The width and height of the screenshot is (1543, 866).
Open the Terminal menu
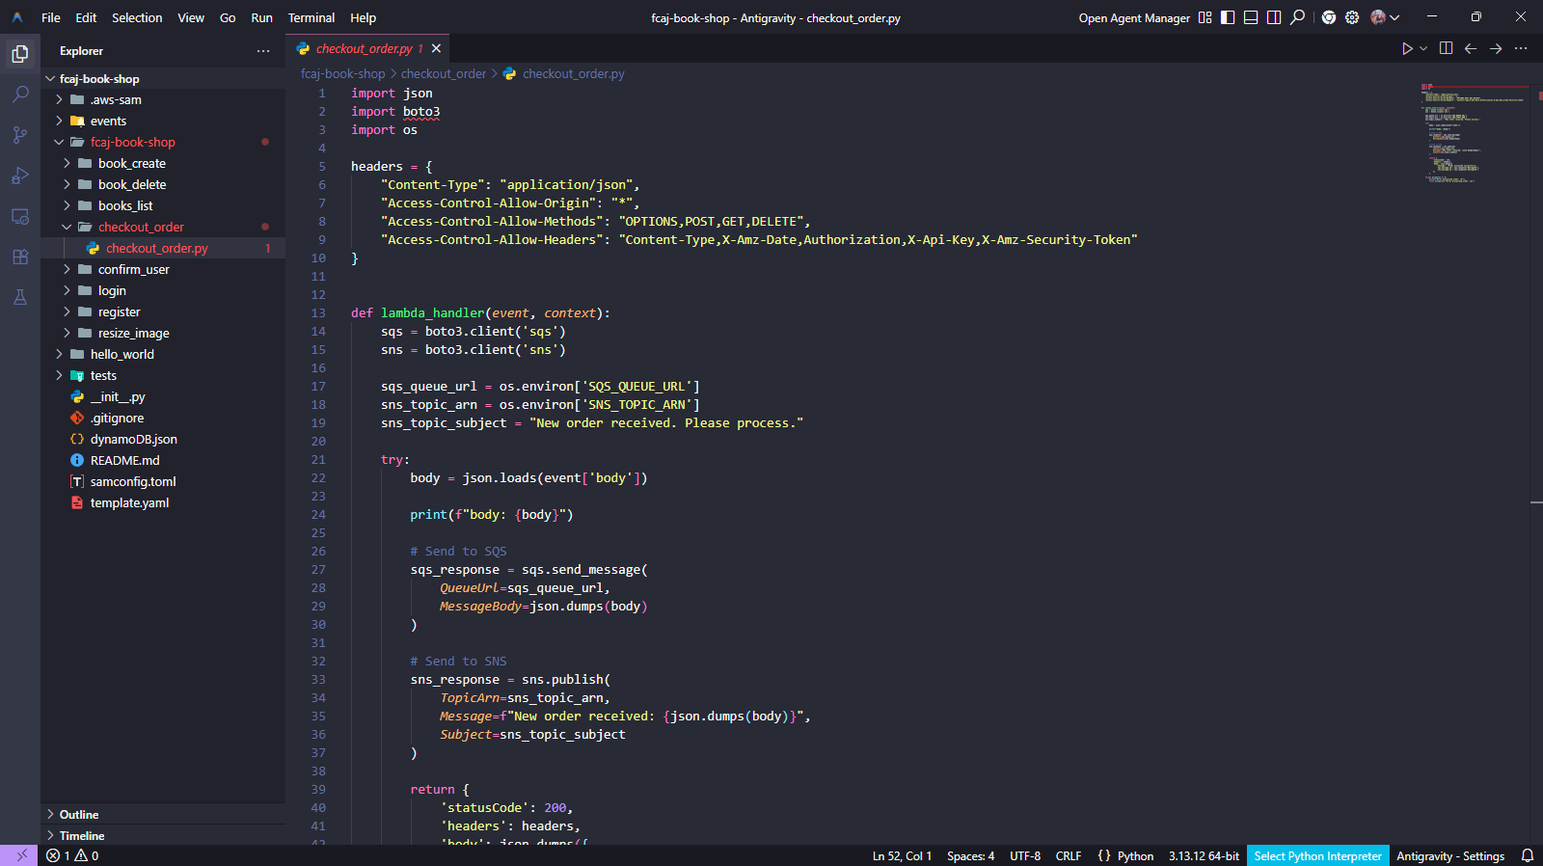pos(311,17)
